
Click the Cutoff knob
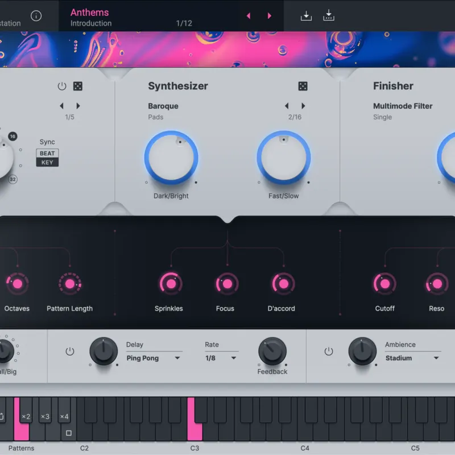pyautogui.click(x=385, y=284)
